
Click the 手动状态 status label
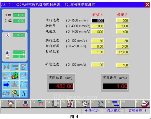92,110
